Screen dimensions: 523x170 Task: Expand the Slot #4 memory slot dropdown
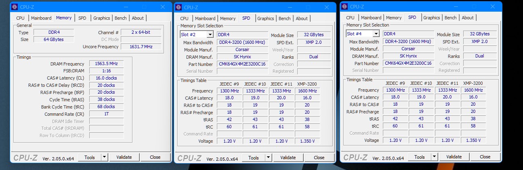pyautogui.click(x=376, y=34)
